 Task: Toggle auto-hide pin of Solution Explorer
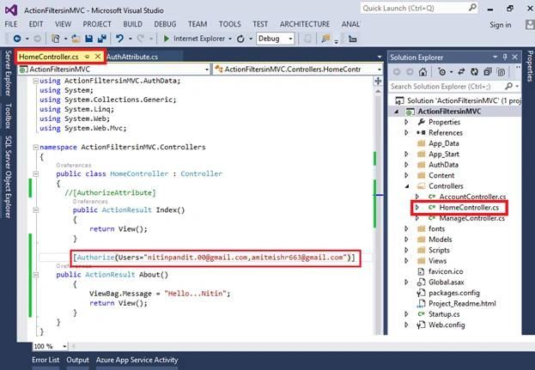point(505,57)
